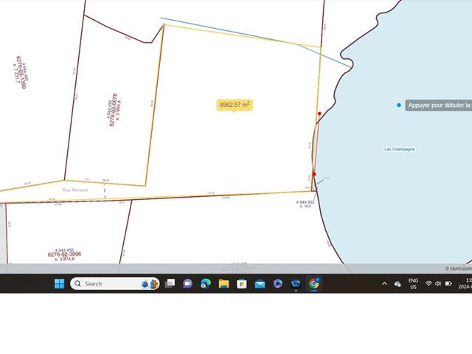The image size is (472, 354).
Task: Open the Wi-Fi network quick settings
Action: click(x=428, y=284)
